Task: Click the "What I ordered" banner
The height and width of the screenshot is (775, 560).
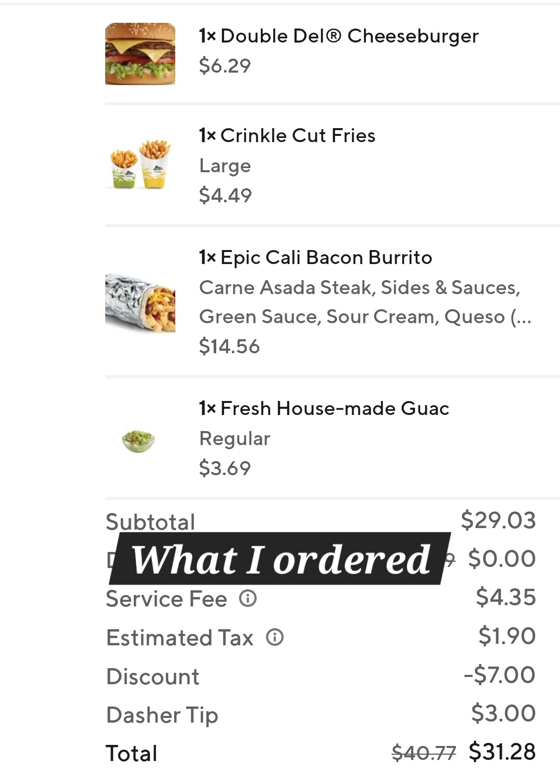Action: pos(281,559)
